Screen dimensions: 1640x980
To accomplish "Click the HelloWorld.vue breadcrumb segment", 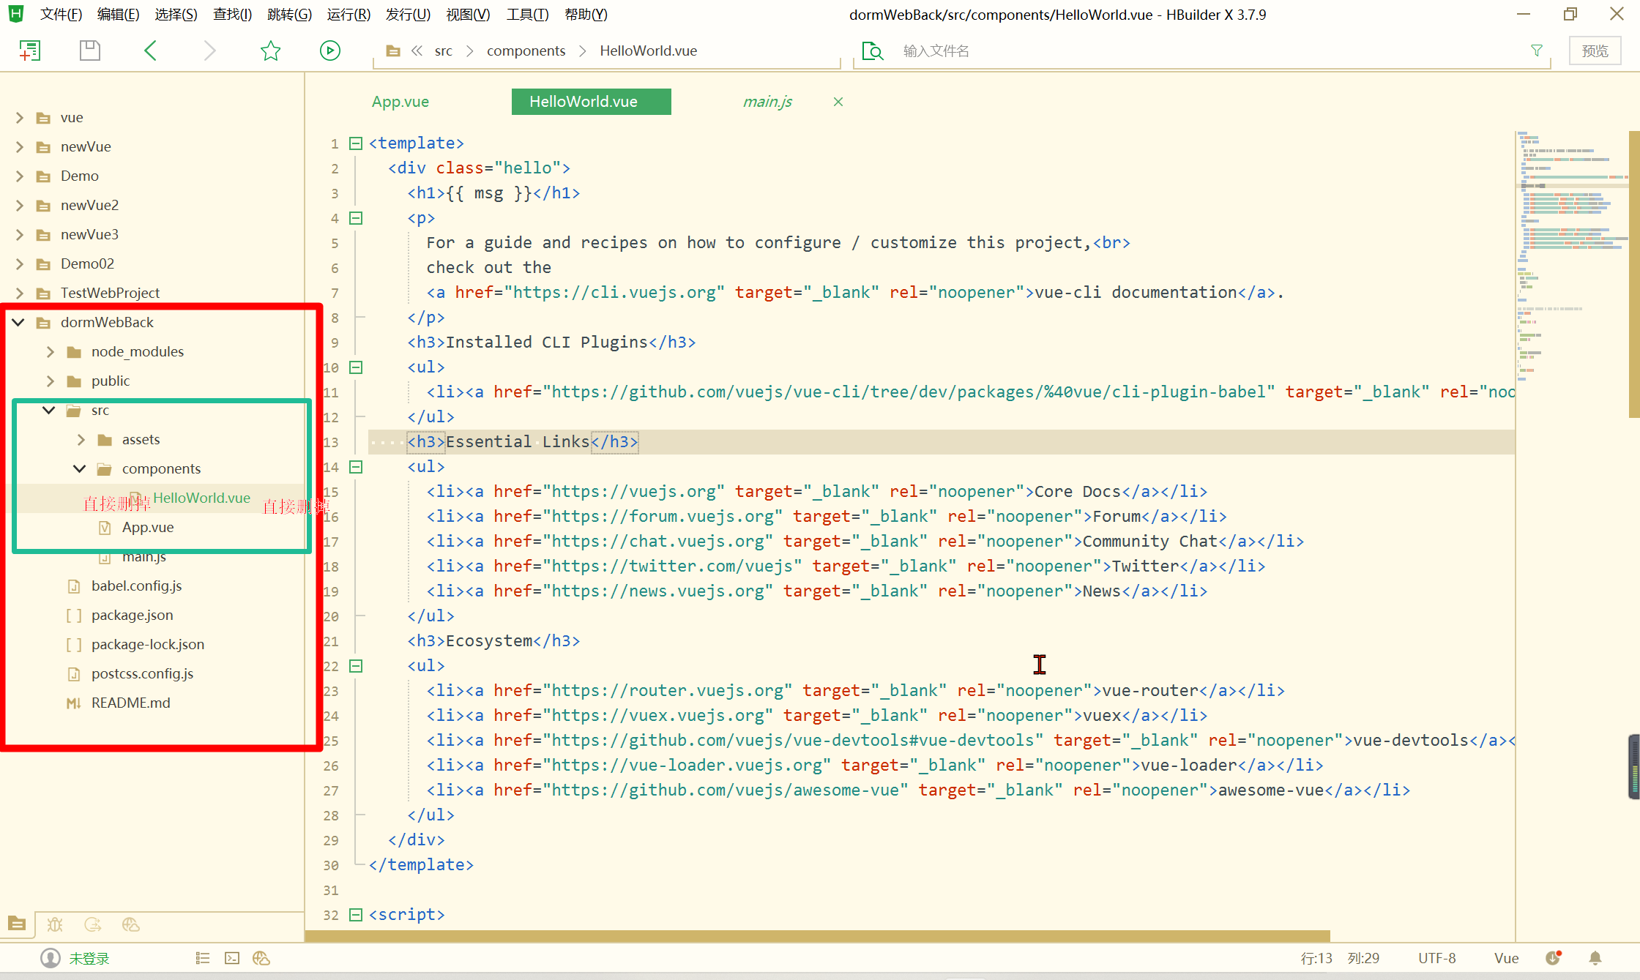I will click(x=648, y=51).
